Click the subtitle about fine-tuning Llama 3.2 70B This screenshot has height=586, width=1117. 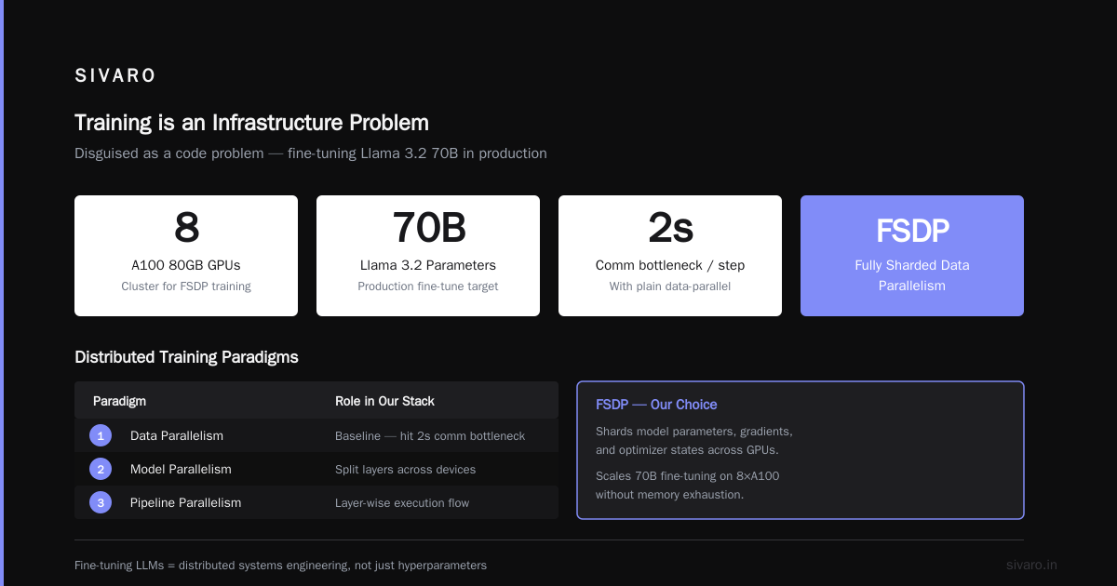click(x=311, y=153)
